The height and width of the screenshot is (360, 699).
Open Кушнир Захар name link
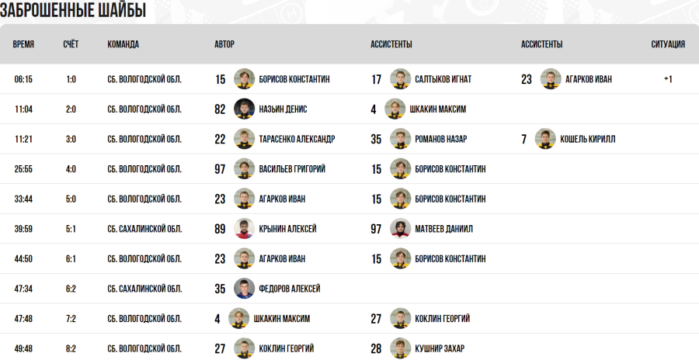pos(440,348)
